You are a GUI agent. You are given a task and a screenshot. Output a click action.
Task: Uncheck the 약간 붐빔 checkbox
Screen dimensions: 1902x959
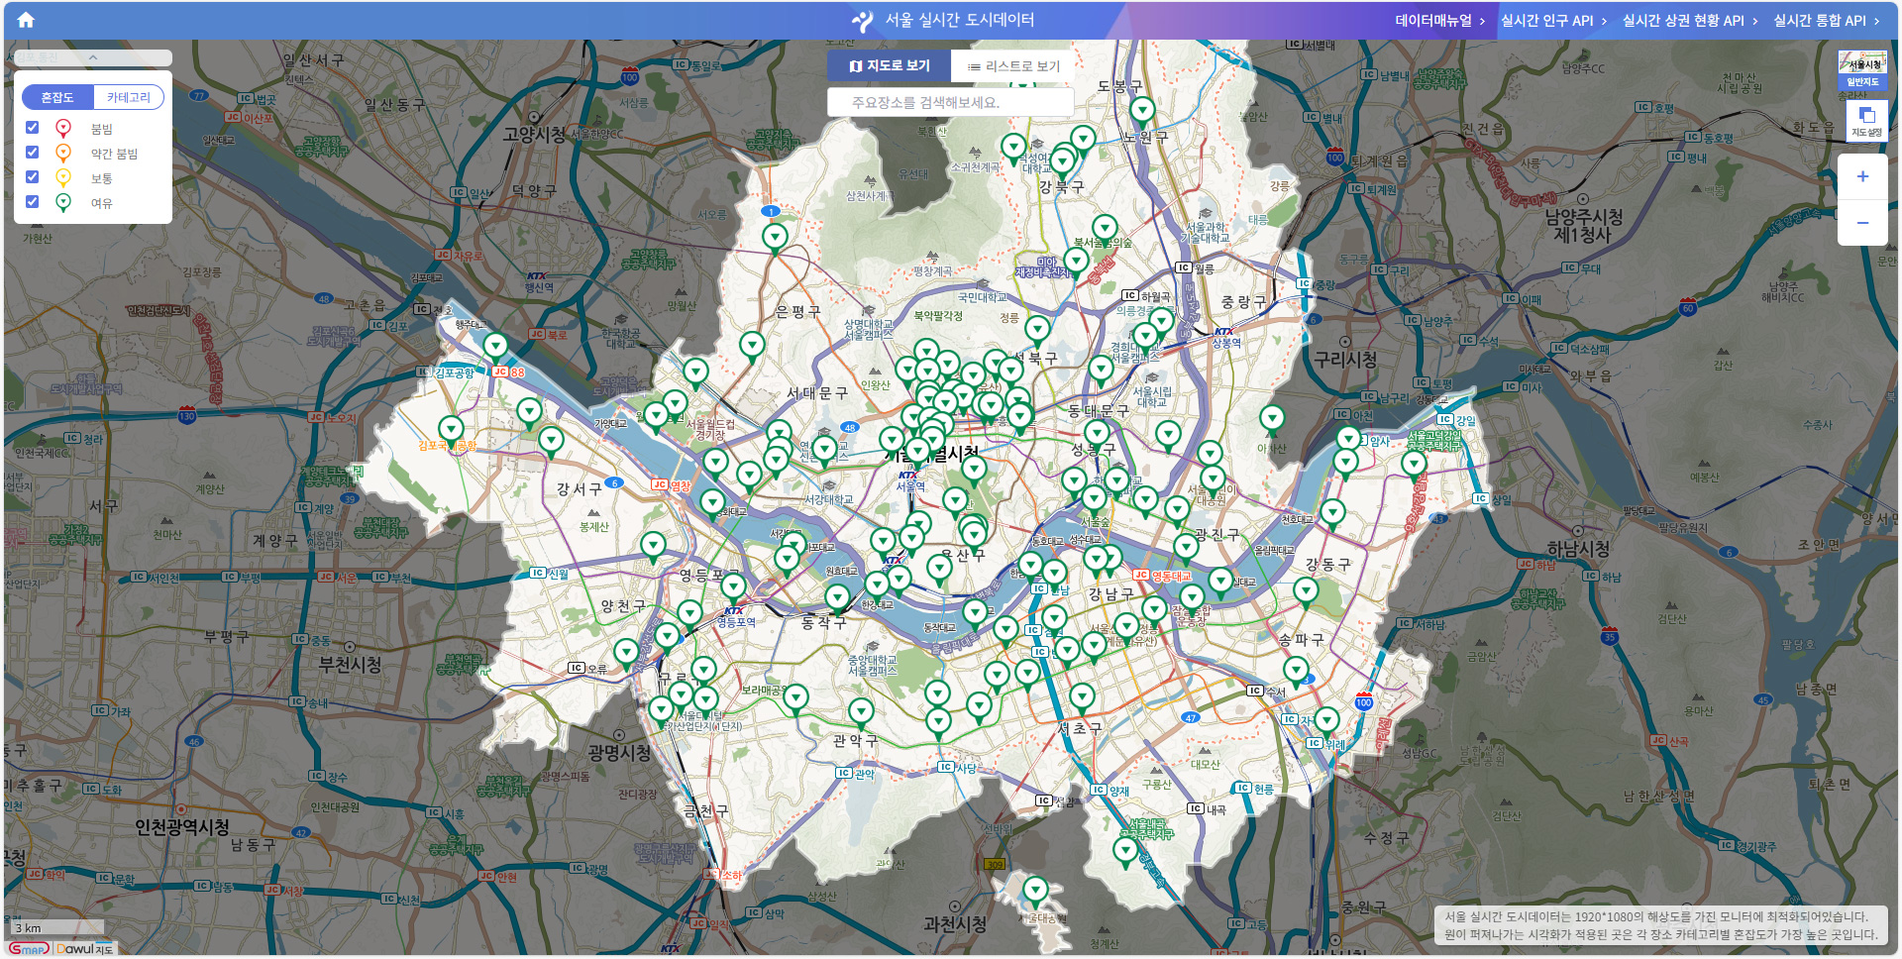pyautogui.click(x=32, y=152)
